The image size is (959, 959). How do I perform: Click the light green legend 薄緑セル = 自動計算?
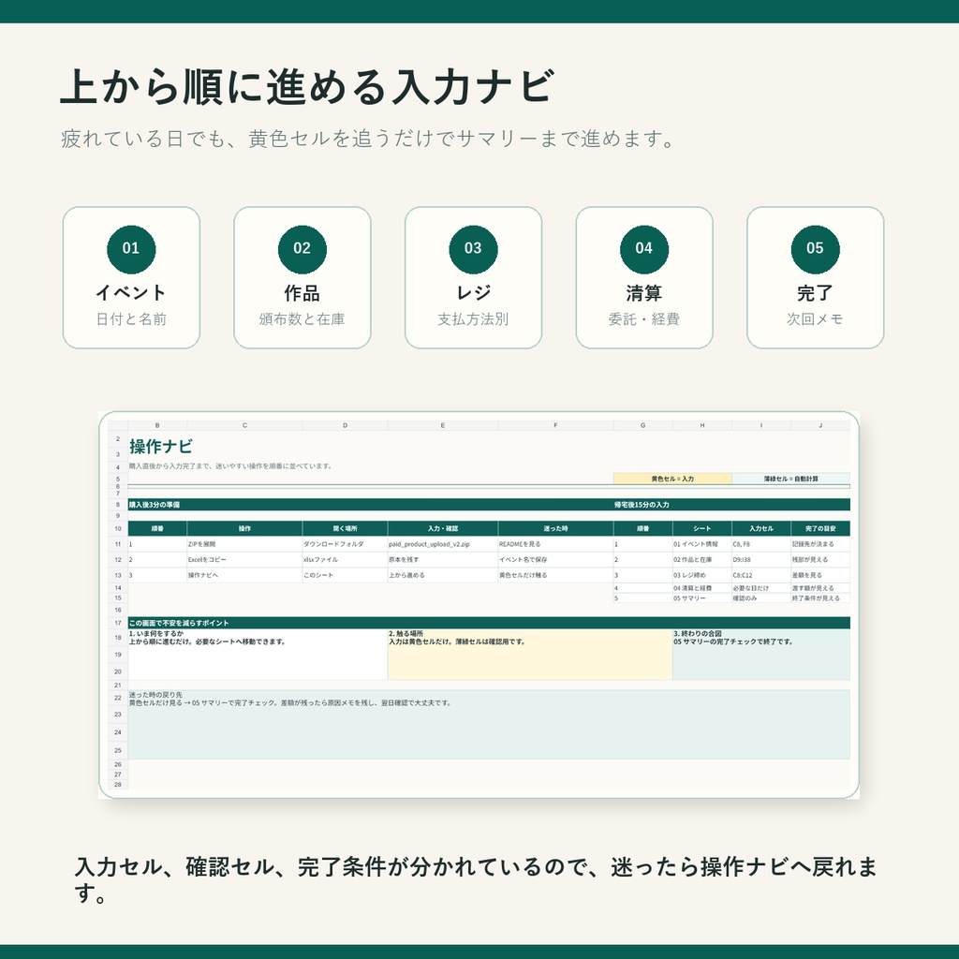tap(790, 479)
